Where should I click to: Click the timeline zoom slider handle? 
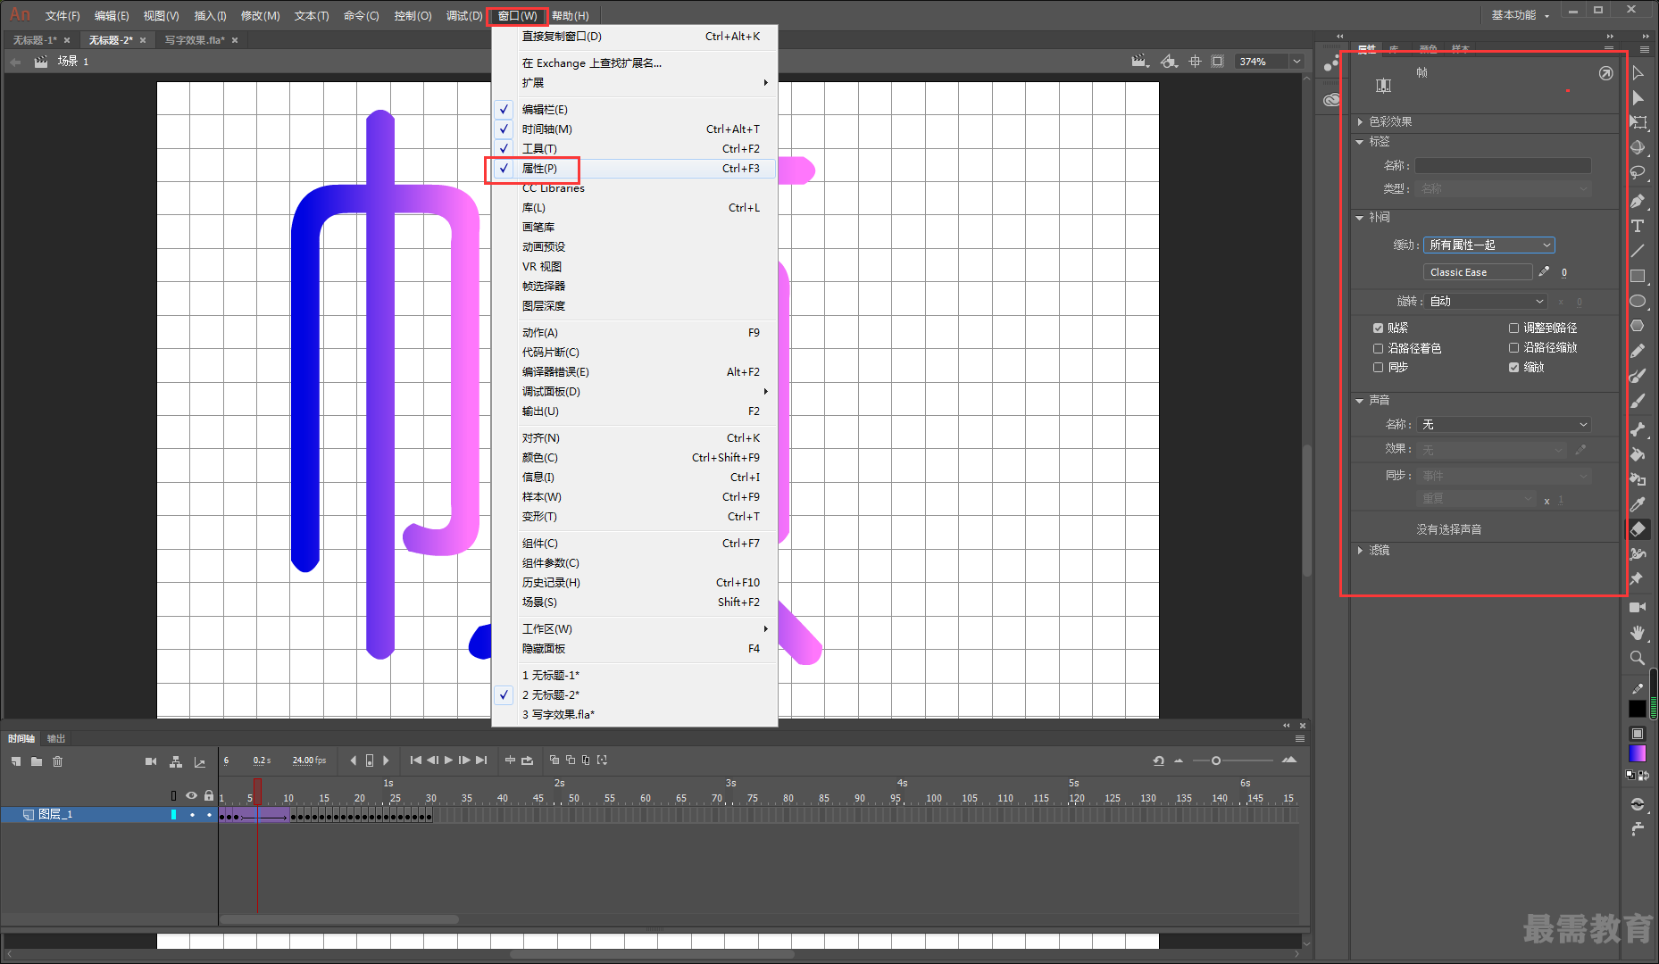pyautogui.click(x=1216, y=760)
